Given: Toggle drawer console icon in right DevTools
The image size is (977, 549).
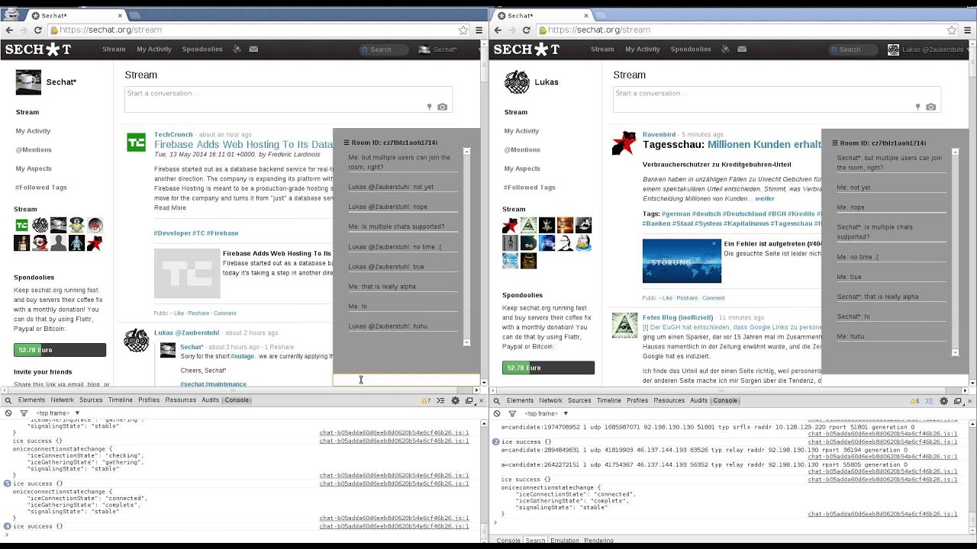Looking at the screenshot, I should [x=930, y=400].
